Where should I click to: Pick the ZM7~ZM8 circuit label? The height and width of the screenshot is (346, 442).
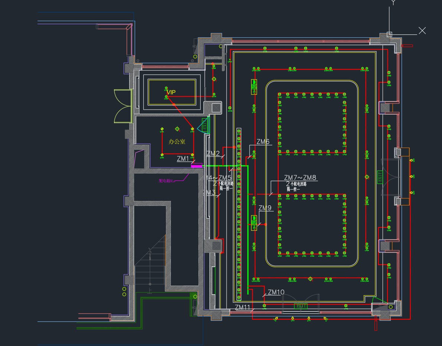tap(300, 178)
